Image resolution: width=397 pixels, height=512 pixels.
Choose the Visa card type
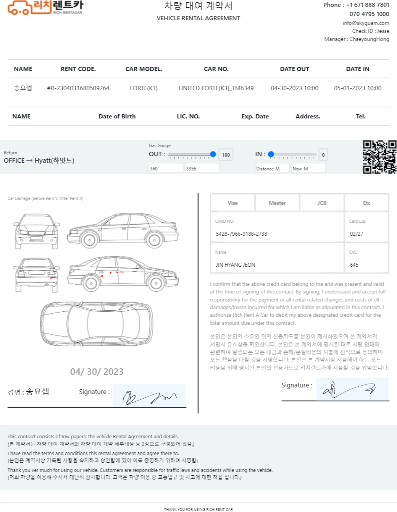tap(232, 203)
